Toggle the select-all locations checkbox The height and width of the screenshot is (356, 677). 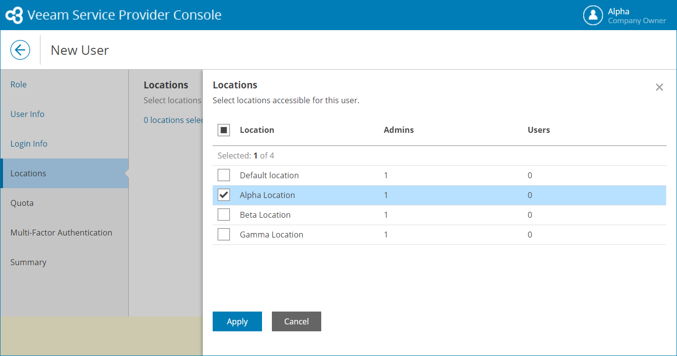pos(224,130)
